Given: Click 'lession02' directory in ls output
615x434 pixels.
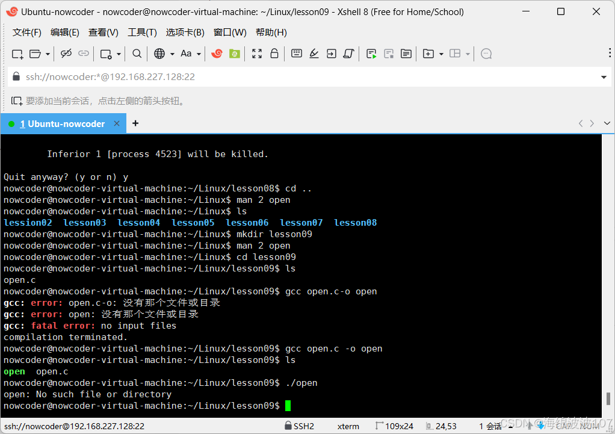Looking at the screenshot, I should (28, 223).
